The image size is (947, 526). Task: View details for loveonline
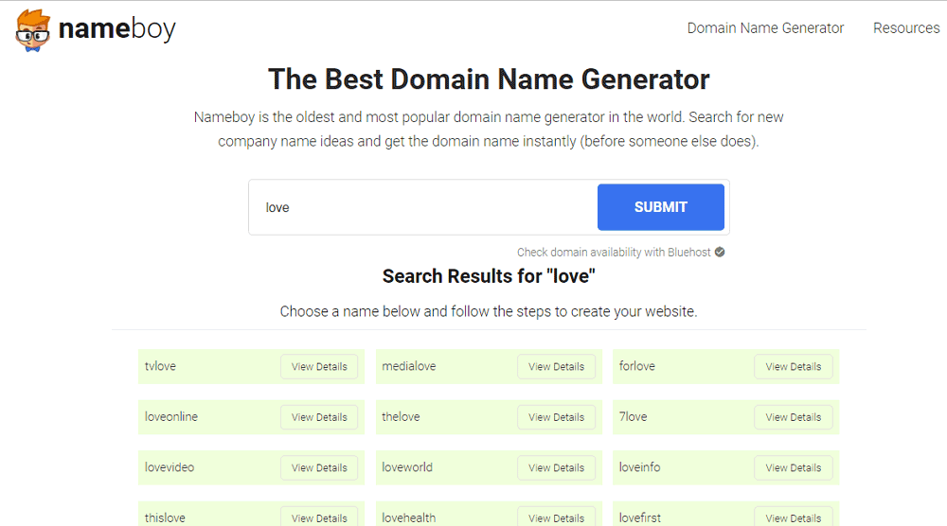click(x=319, y=417)
